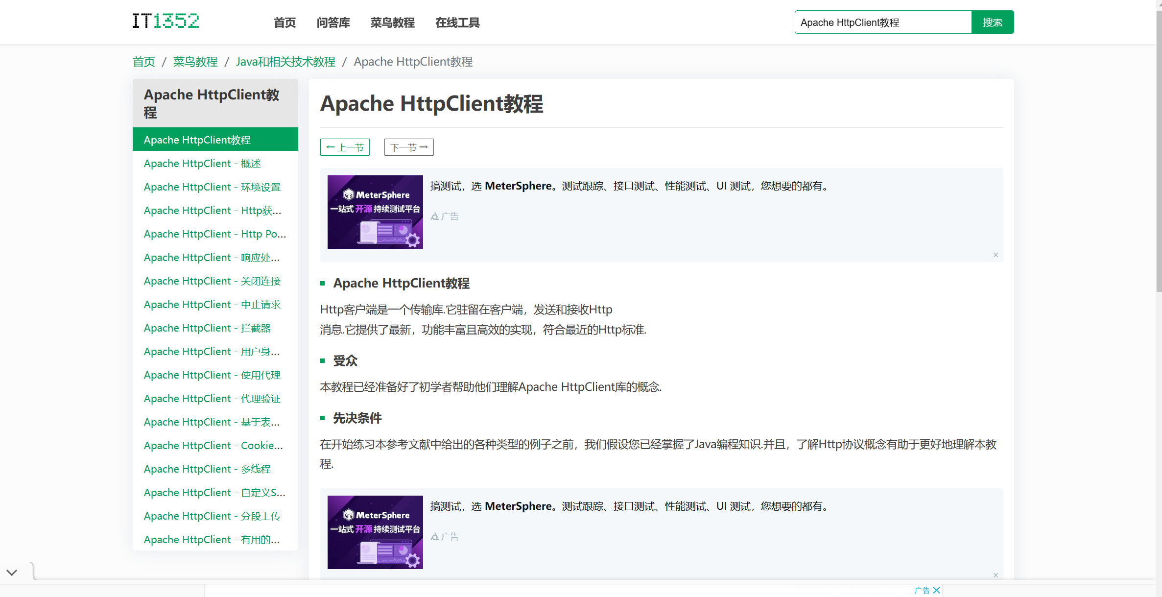Click the IT1352 site logo
Image resolution: width=1162 pixels, height=597 pixels.
166,21
